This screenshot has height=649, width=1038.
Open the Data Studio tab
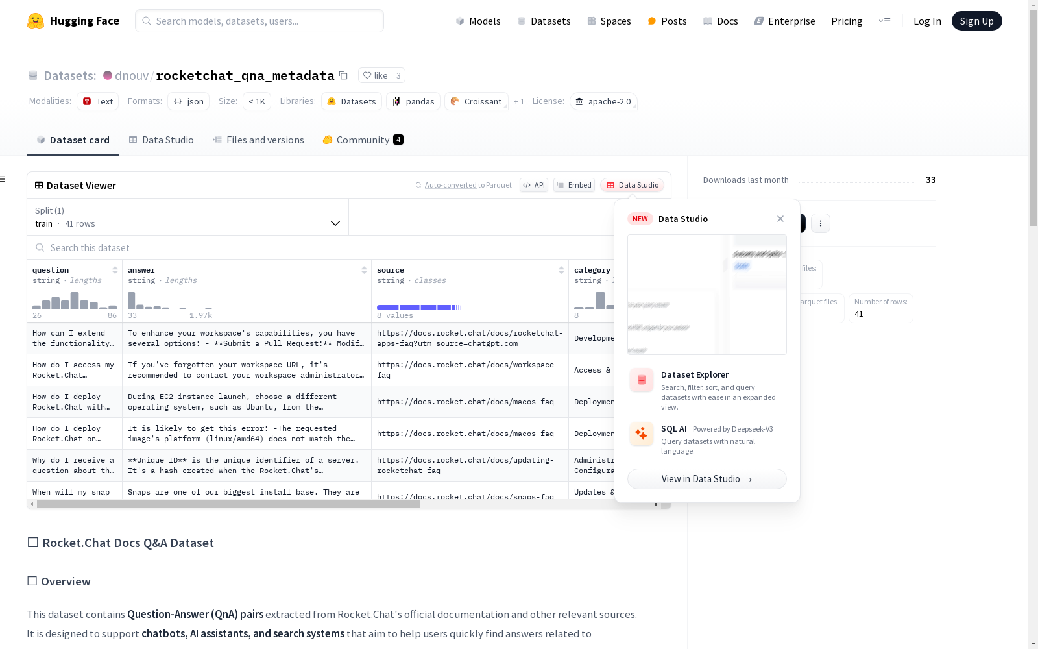[162, 140]
